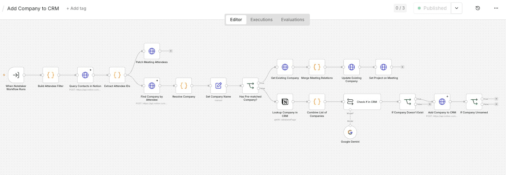Click the + Add tag button
The height and width of the screenshot is (175, 506).
click(x=76, y=8)
